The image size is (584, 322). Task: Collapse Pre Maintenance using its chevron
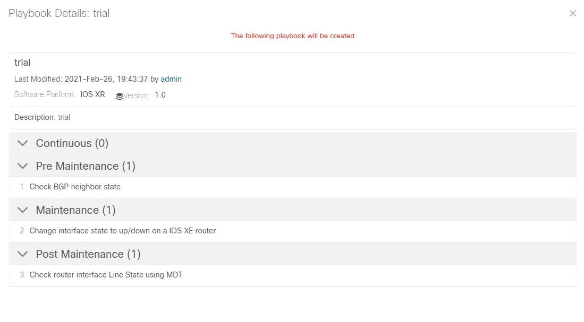(x=22, y=166)
